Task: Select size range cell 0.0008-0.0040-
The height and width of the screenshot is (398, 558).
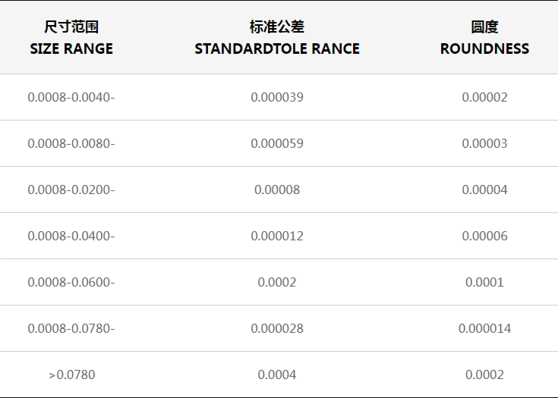Action: pyautogui.click(x=71, y=97)
